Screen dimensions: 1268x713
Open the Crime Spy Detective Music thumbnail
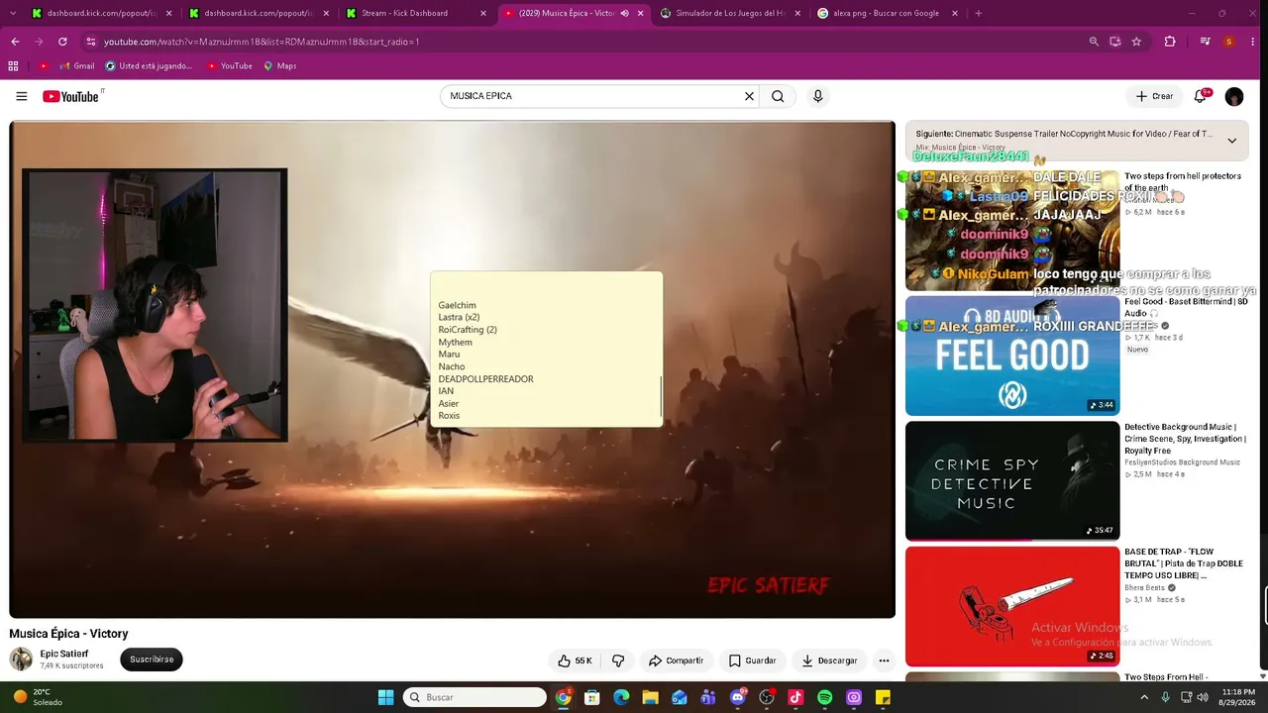[x=1012, y=481]
